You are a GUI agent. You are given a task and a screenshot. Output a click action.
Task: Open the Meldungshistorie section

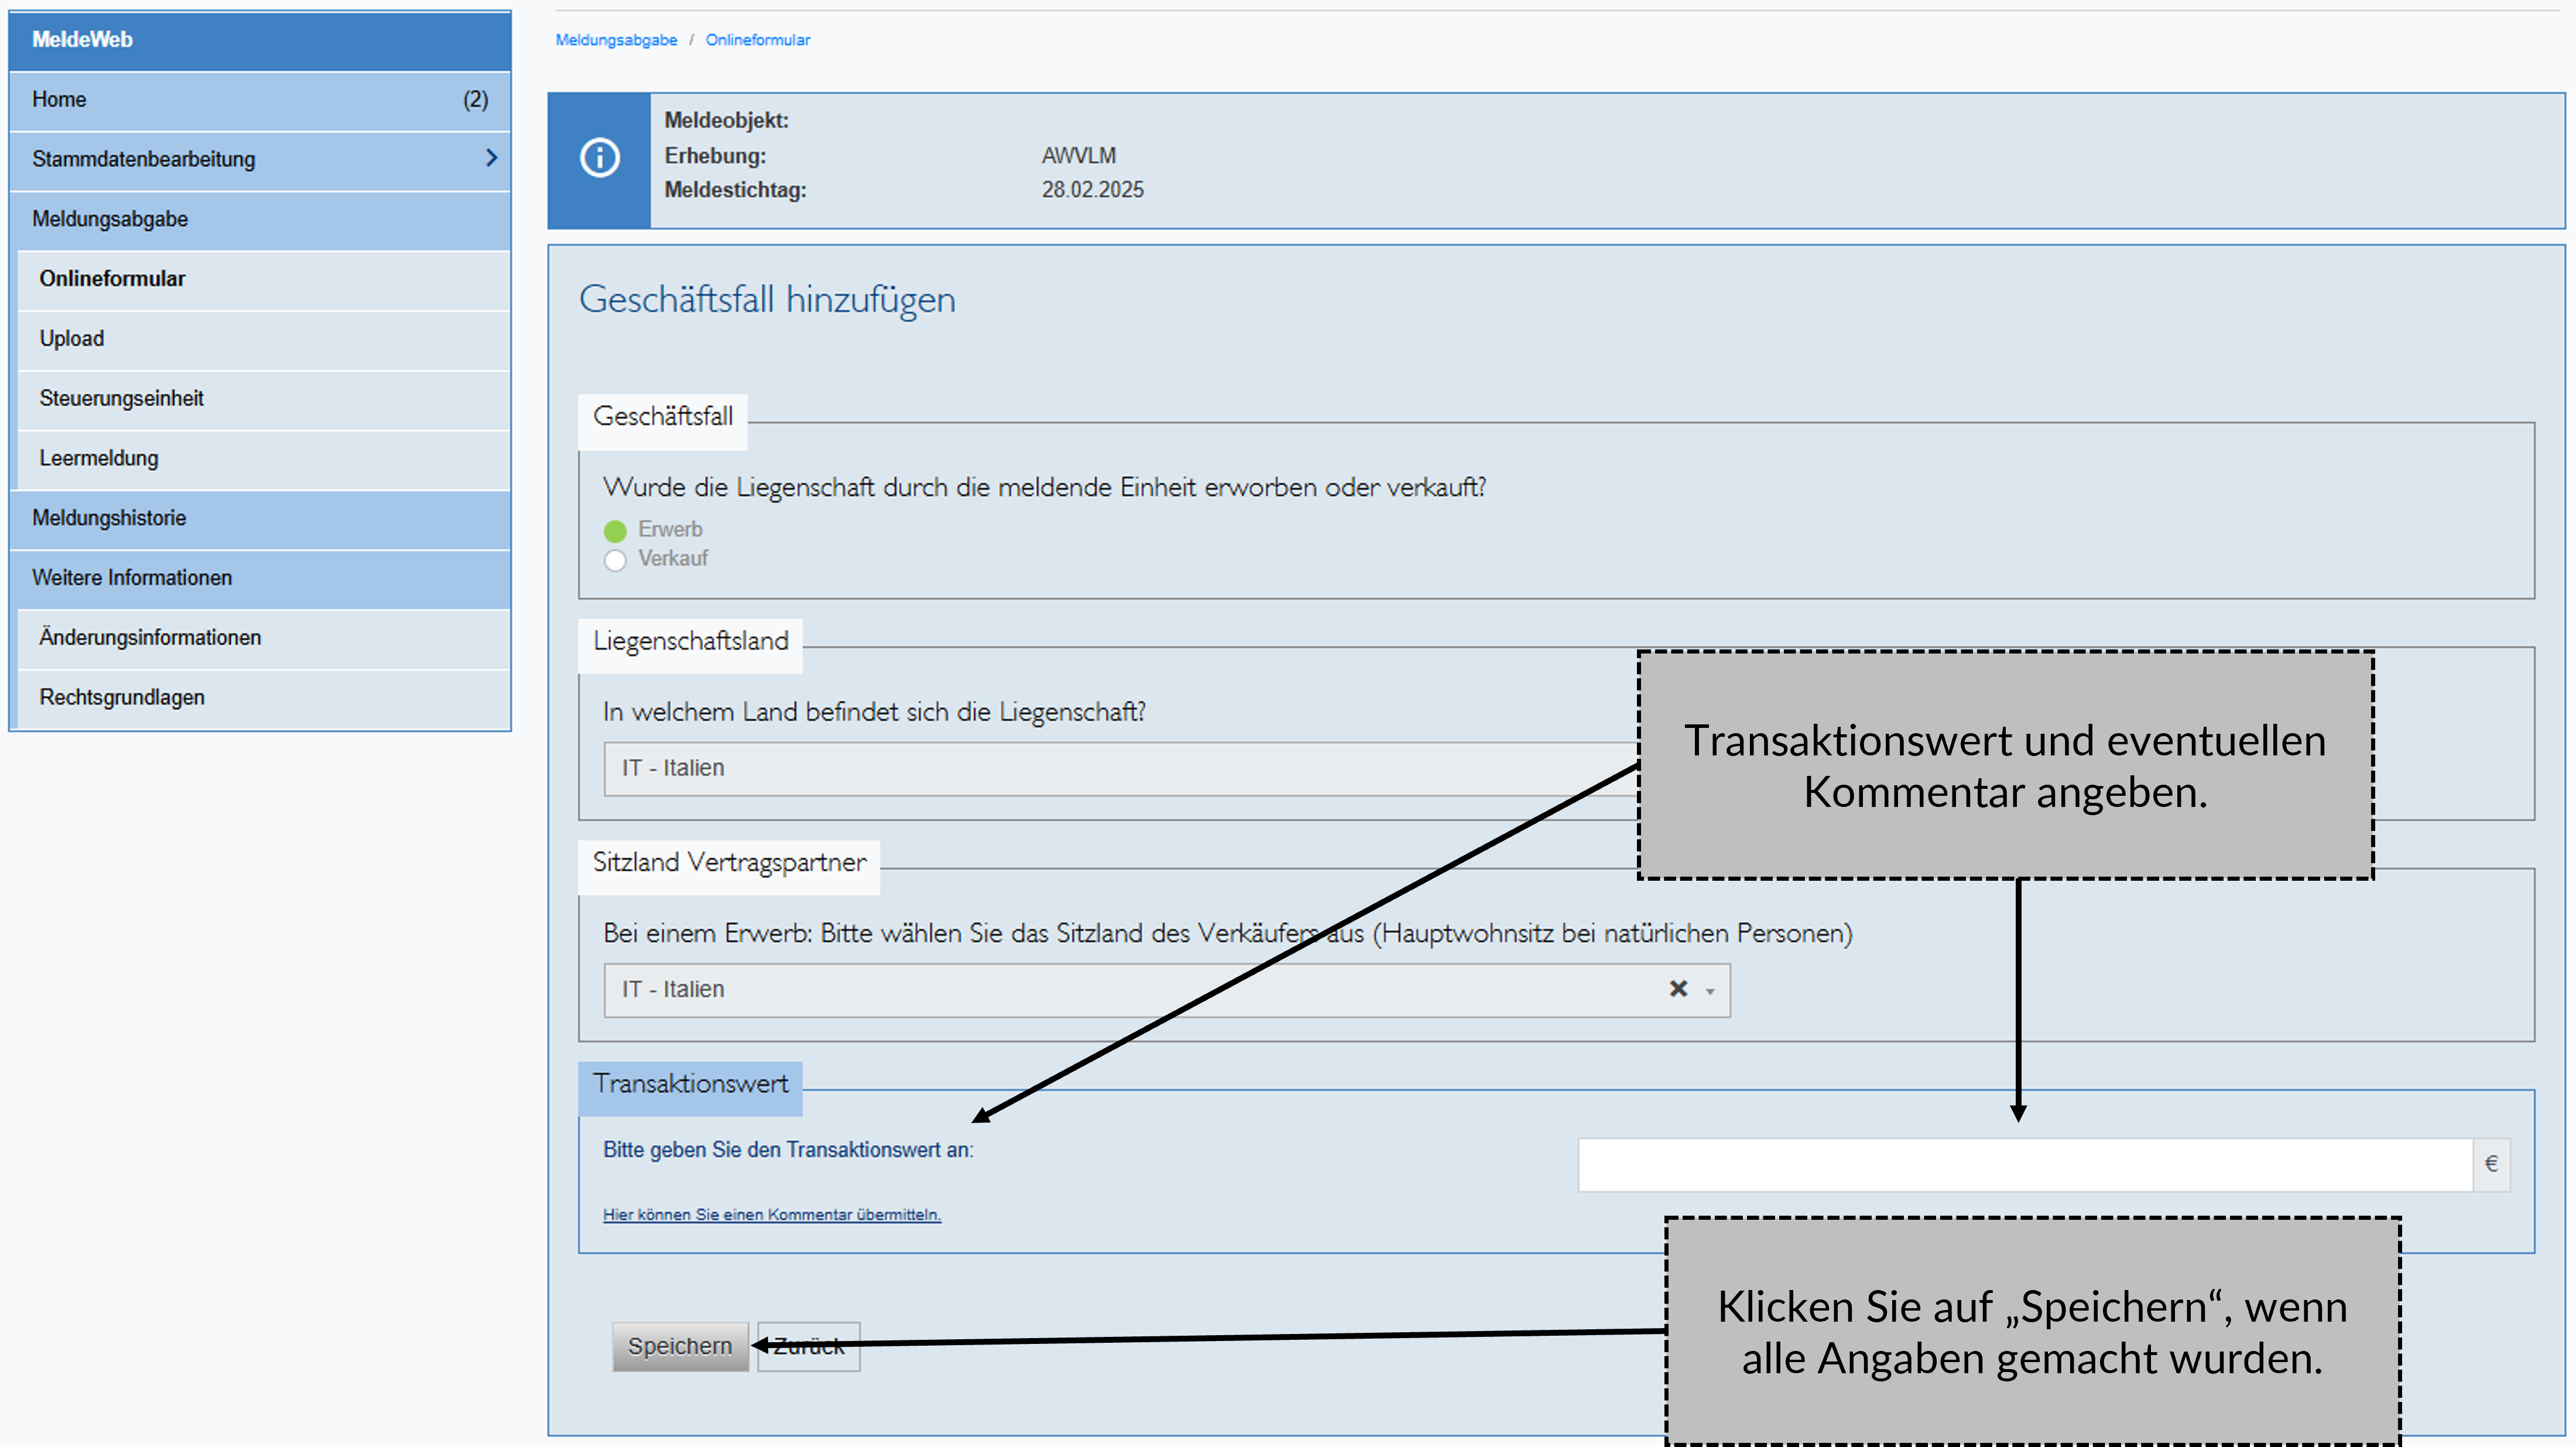(109, 518)
